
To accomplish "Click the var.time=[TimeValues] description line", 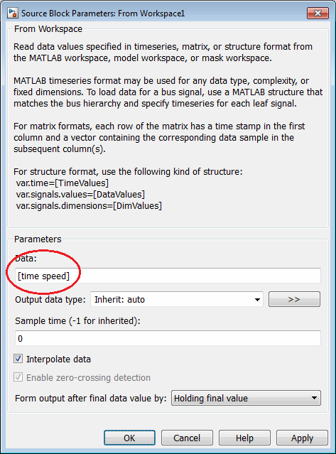I will [x=63, y=183].
